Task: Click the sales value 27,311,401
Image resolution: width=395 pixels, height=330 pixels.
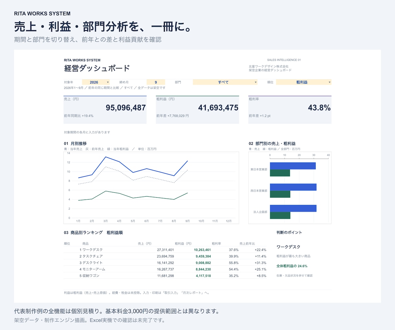Action: pos(165,250)
